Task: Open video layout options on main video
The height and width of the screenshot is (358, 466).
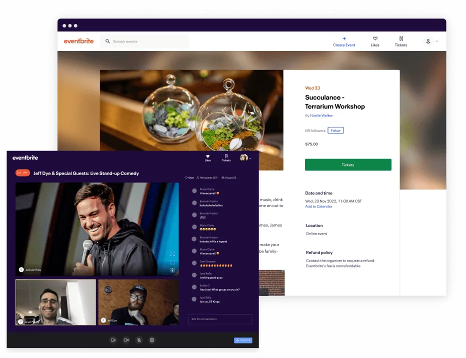Action: coord(172,270)
